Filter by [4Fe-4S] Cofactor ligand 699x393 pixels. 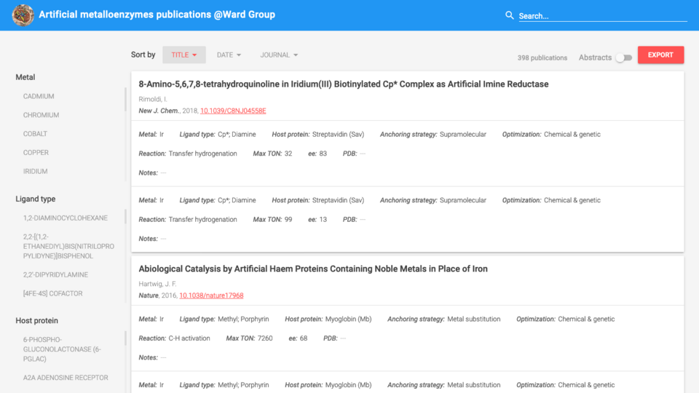[x=52, y=294]
